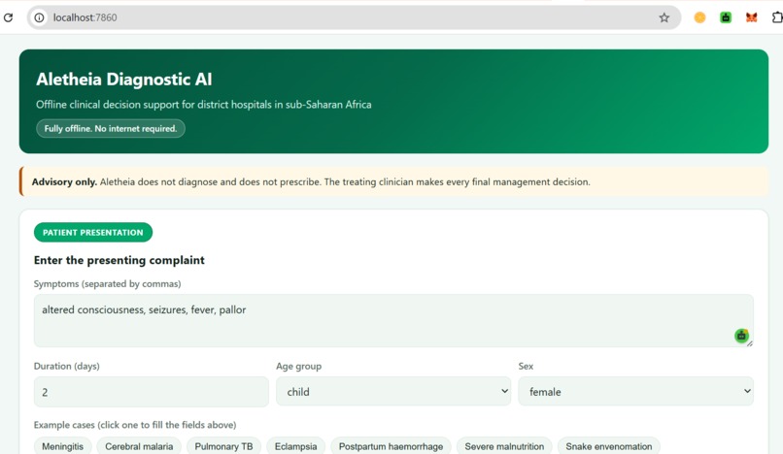Click 'Offline clinical decision support' subtitle
Screen dimensions: 783x454
click(203, 105)
